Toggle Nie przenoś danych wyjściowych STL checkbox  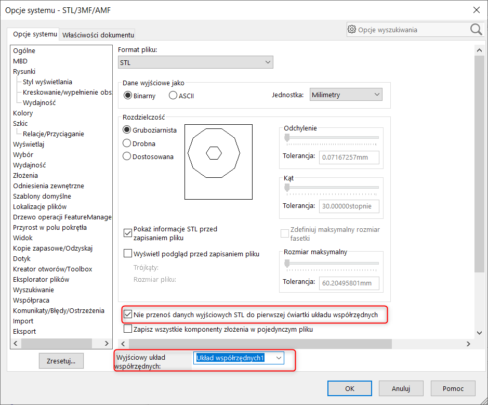[x=128, y=315]
